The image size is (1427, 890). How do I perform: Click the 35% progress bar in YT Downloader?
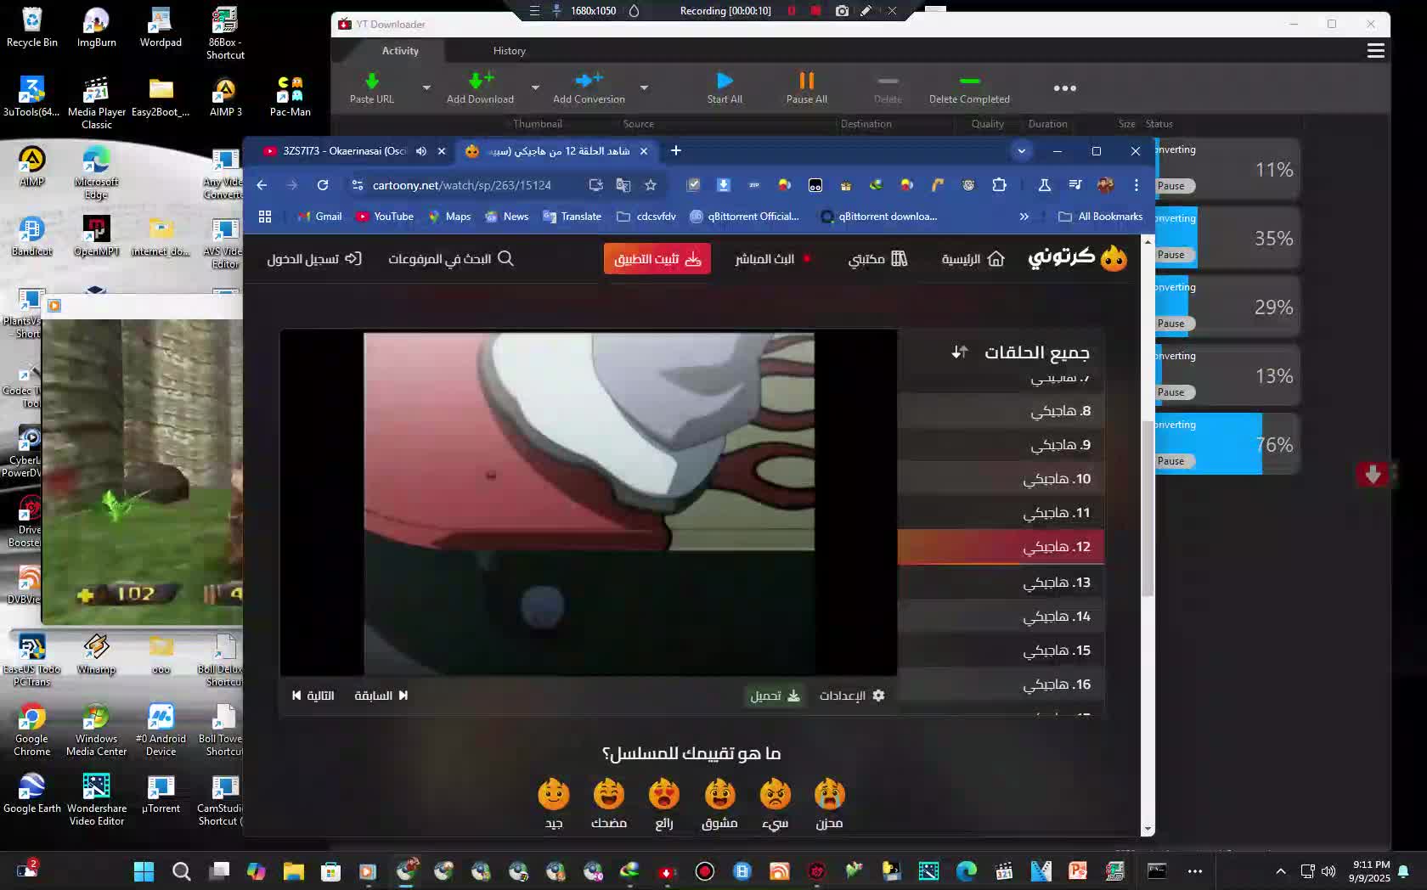(1227, 238)
